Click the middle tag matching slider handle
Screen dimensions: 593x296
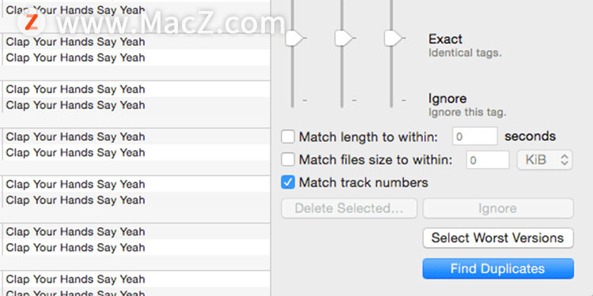point(343,39)
